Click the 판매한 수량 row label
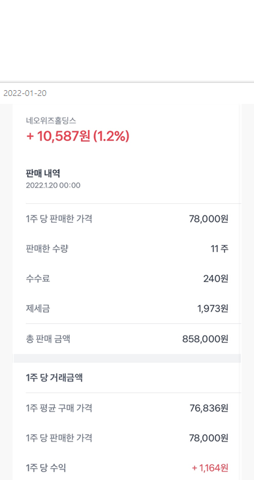The height and width of the screenshot is (480, 254). [x=47, y=249]
